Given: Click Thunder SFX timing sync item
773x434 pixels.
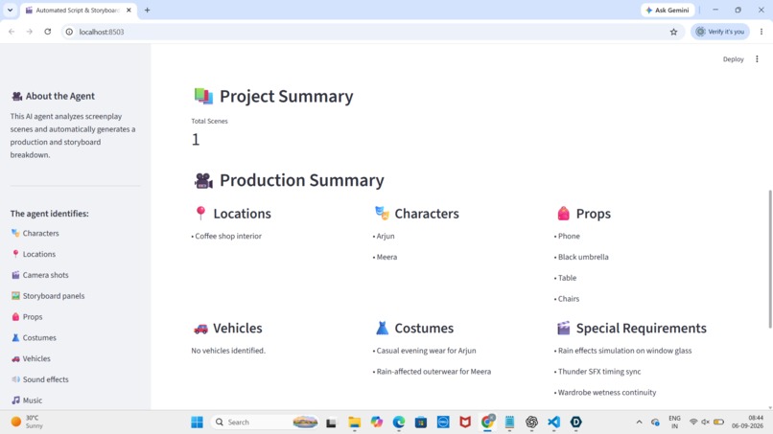Looking at the screenshot, I should 597,372.
